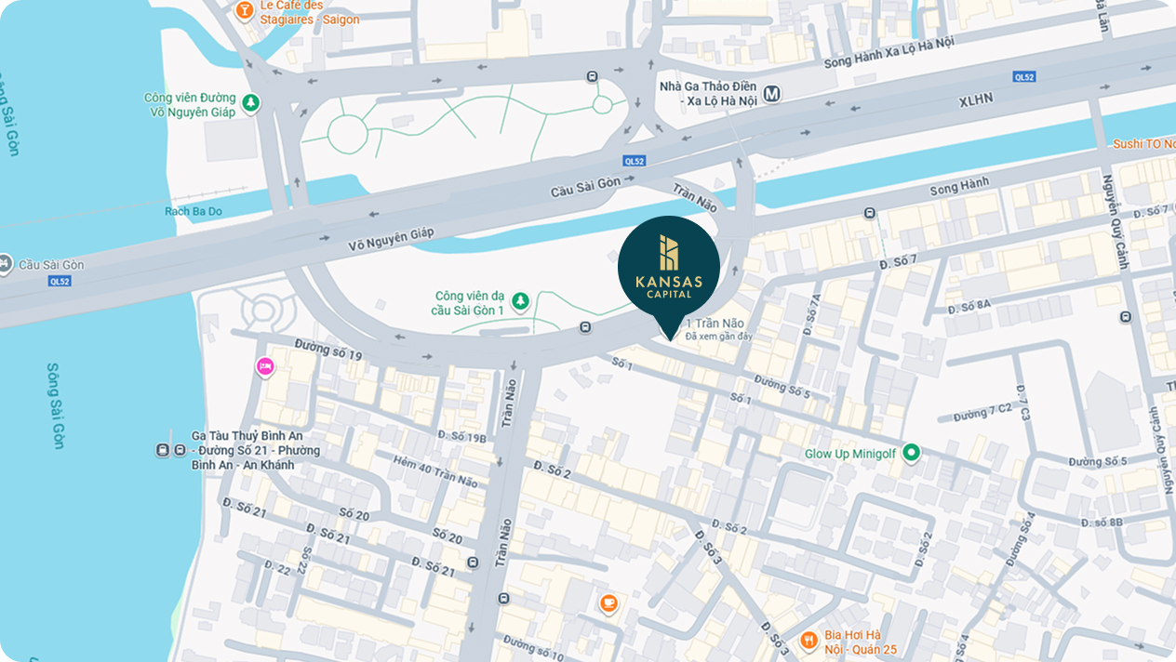Select the Nhà Ga Thảo Điền metro icon
1176x662 pixels.
pyautogui.click(x=771, y=93)
